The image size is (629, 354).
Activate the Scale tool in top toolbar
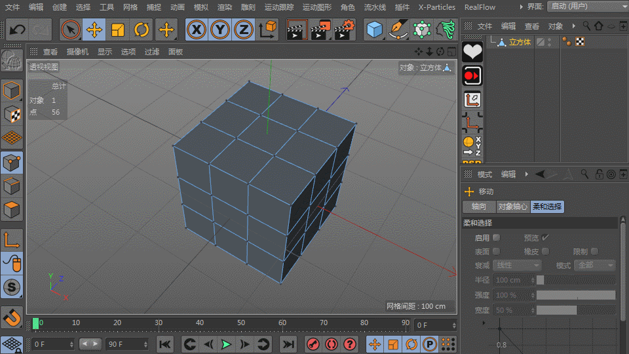point(117,29)
